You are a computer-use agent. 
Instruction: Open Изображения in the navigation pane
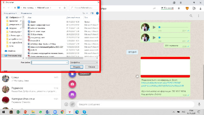pyautogui.click(x=14, y=17)
